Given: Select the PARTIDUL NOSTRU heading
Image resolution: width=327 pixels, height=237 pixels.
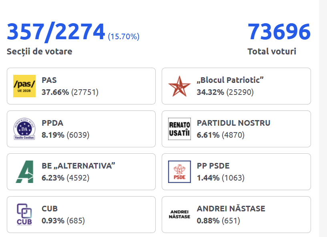Looking at the screenshot, I should pos(234,123).
